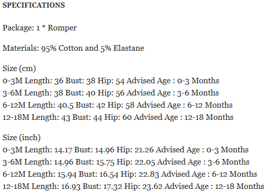267x194 pixels.
Task: Click the 6-12M Length: 40.5 cm row
Action: point(117,105)
